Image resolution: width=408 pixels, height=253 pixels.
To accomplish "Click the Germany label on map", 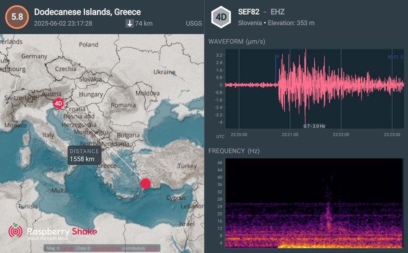I will pyautogui.click(x=34, y=56).
